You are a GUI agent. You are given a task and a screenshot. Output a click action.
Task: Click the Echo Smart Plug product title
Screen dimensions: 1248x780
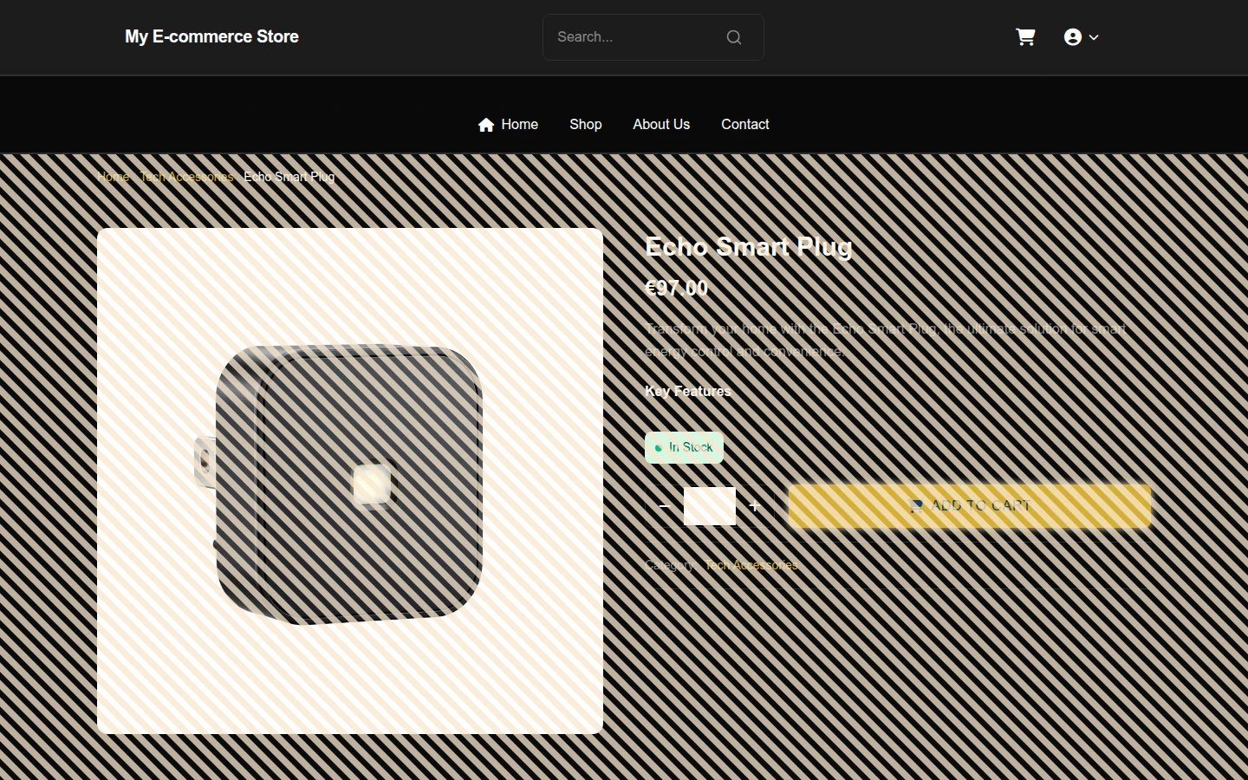point(749,247)
